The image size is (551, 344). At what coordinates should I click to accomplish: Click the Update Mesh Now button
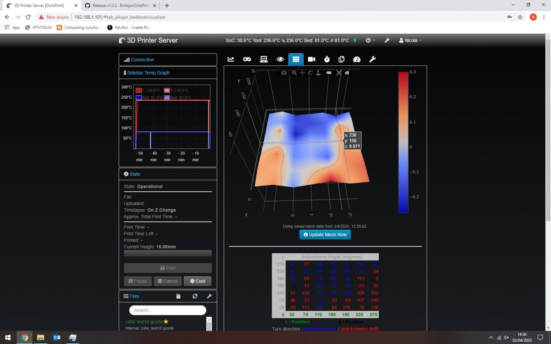tap(325, 235)
